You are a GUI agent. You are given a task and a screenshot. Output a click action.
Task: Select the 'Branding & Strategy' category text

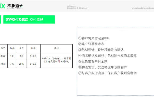[77, 8]
